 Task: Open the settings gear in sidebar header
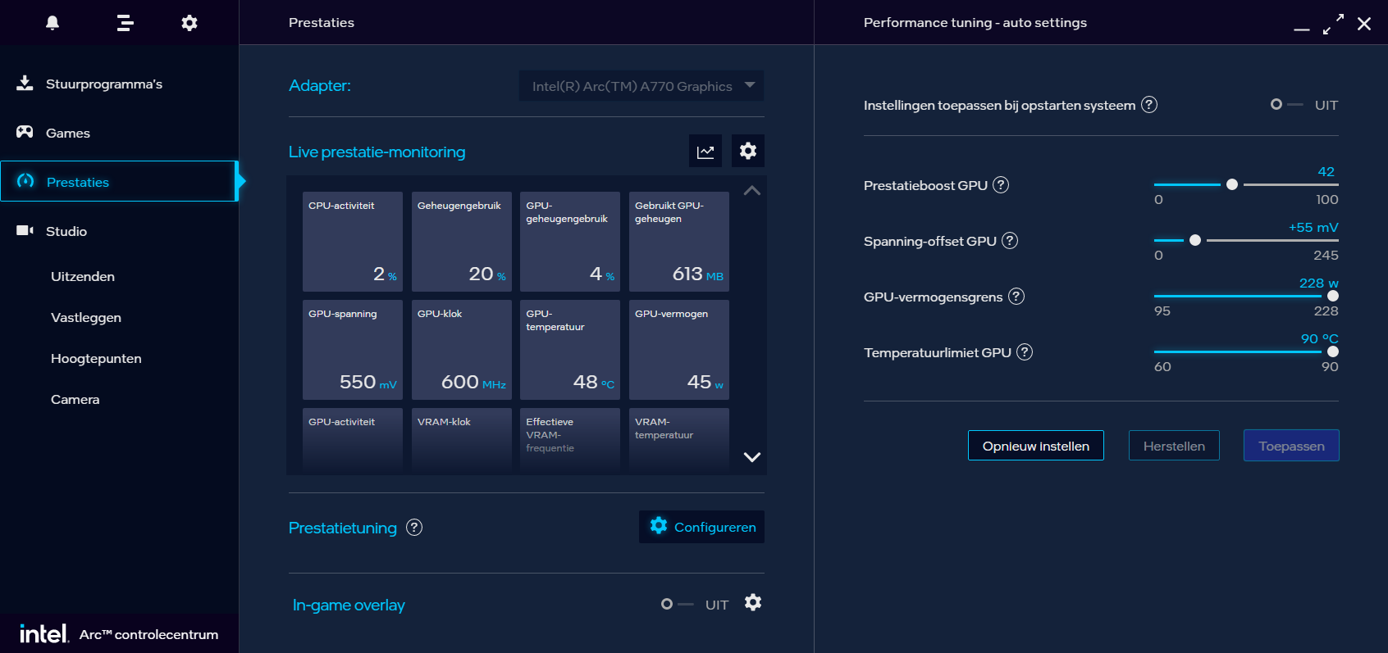(x=189, y=22)
